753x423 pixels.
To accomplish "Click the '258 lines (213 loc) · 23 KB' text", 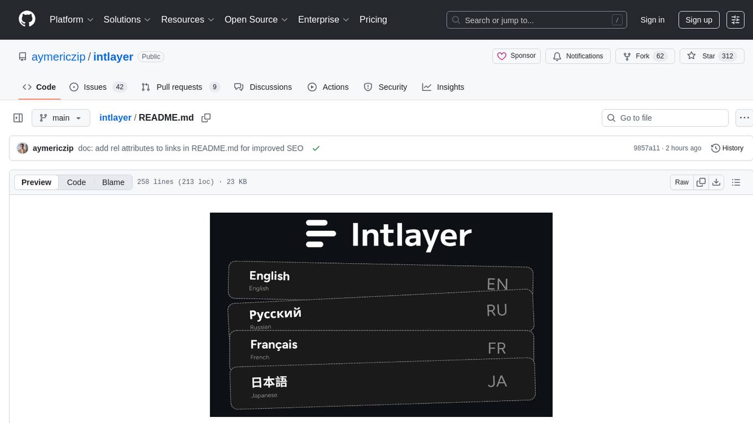I will [x=192, y=182].
